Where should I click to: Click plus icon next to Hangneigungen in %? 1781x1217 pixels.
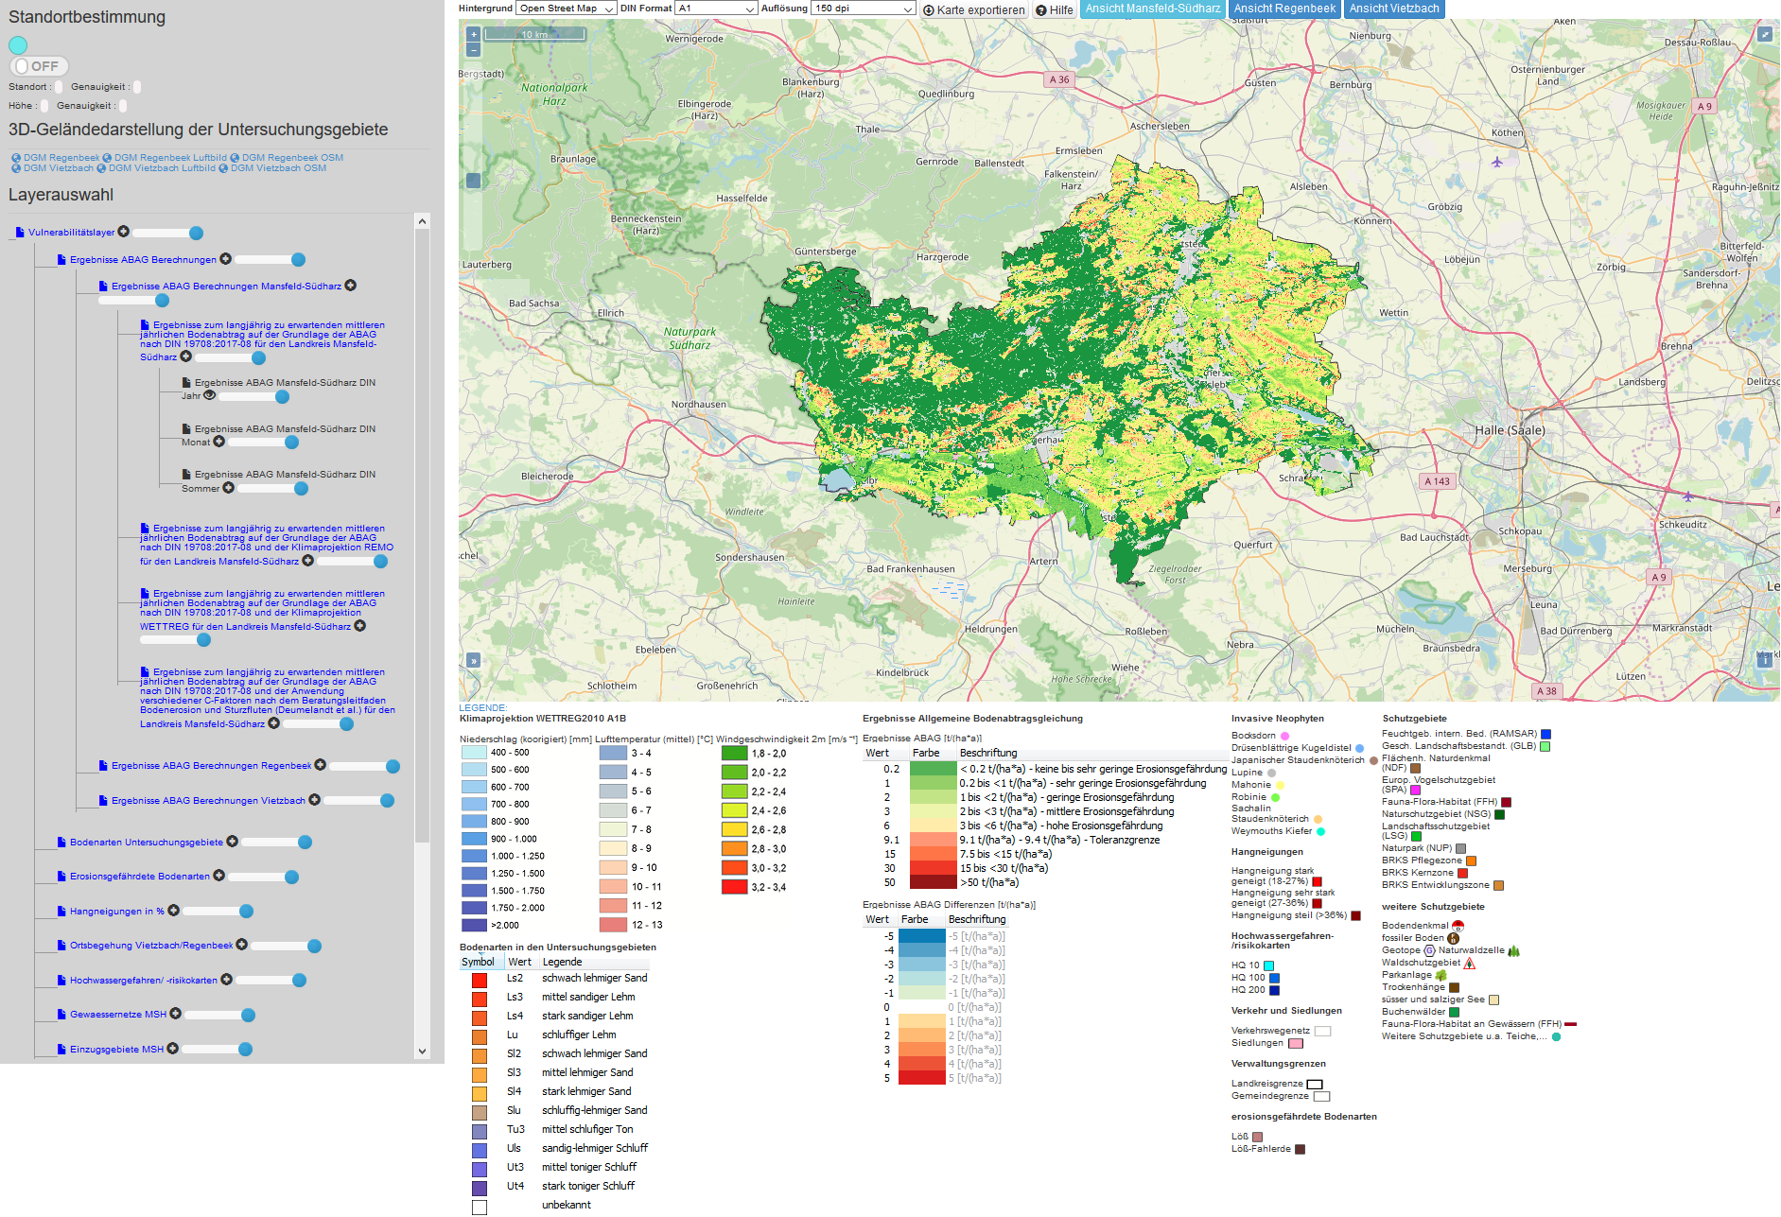[x=174, y=911]
